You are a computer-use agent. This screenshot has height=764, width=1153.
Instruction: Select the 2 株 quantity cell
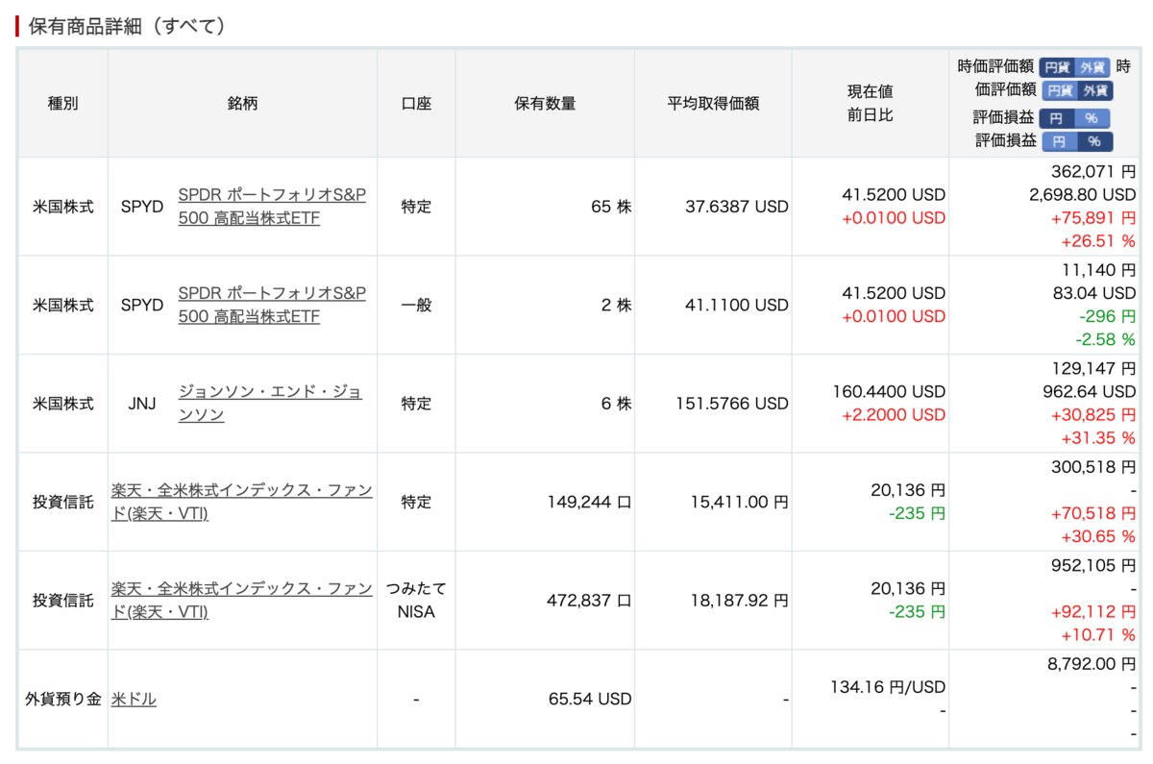pos(545,305)
